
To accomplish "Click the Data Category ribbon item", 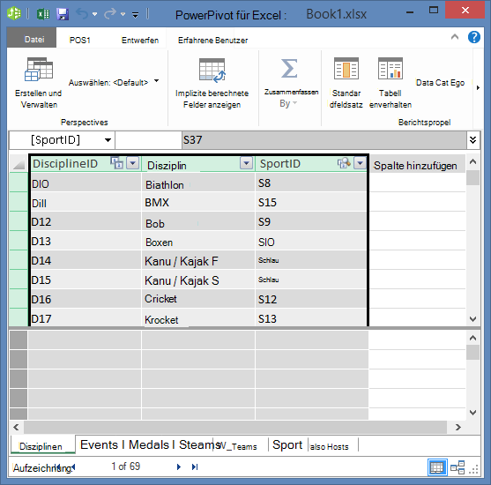I will click(x=440, y=83).
